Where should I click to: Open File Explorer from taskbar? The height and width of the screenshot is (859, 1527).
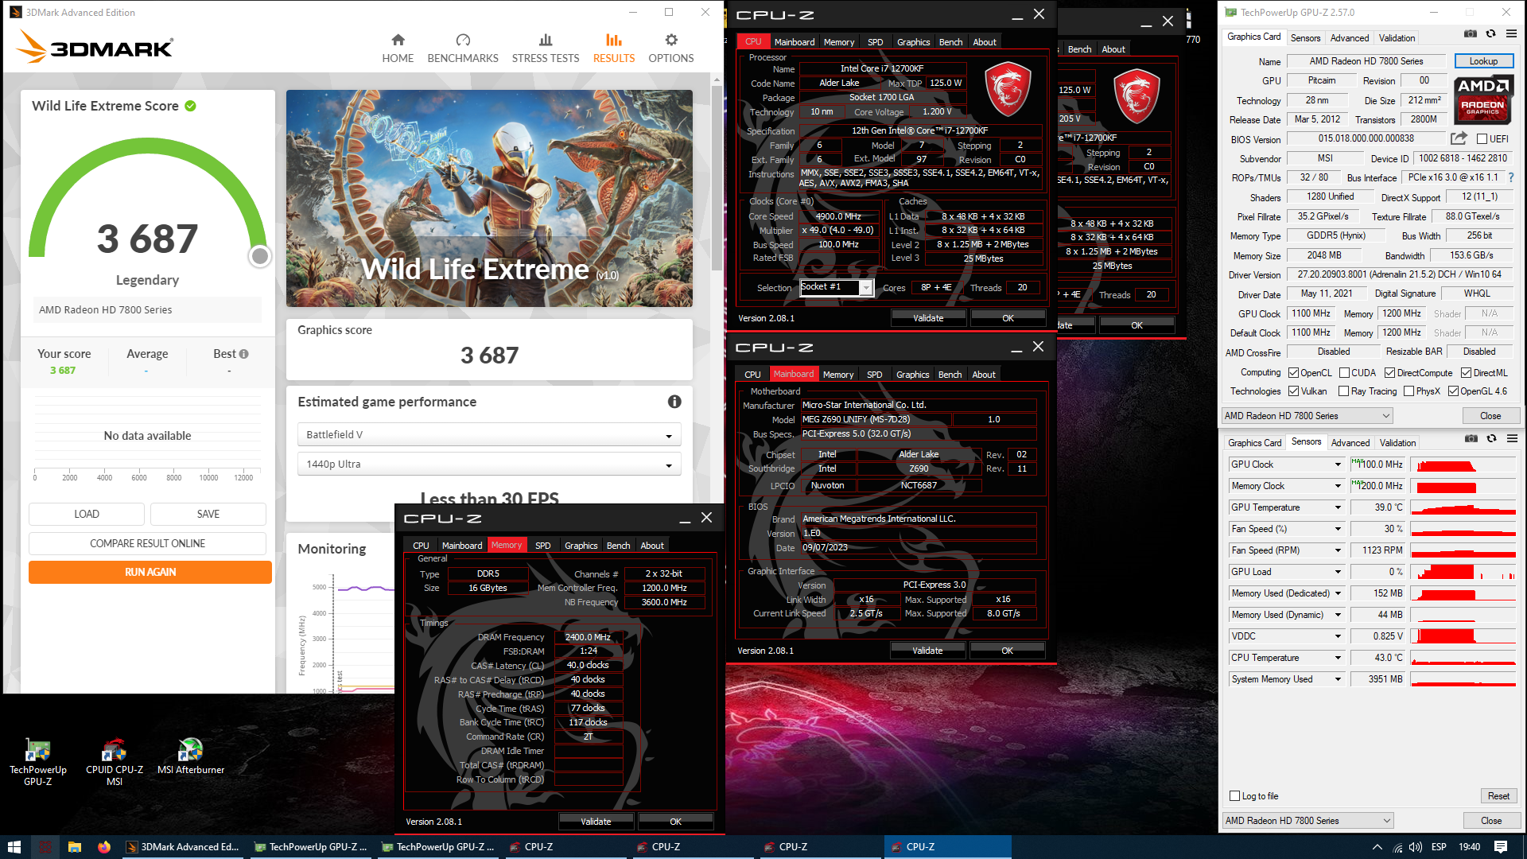75,847
